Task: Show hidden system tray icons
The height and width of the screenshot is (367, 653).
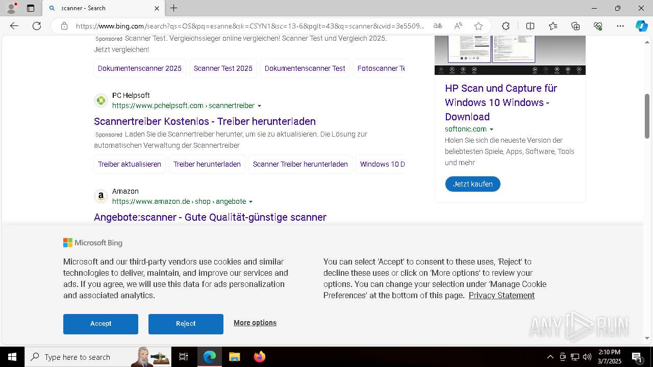Action: pos(550,357)
